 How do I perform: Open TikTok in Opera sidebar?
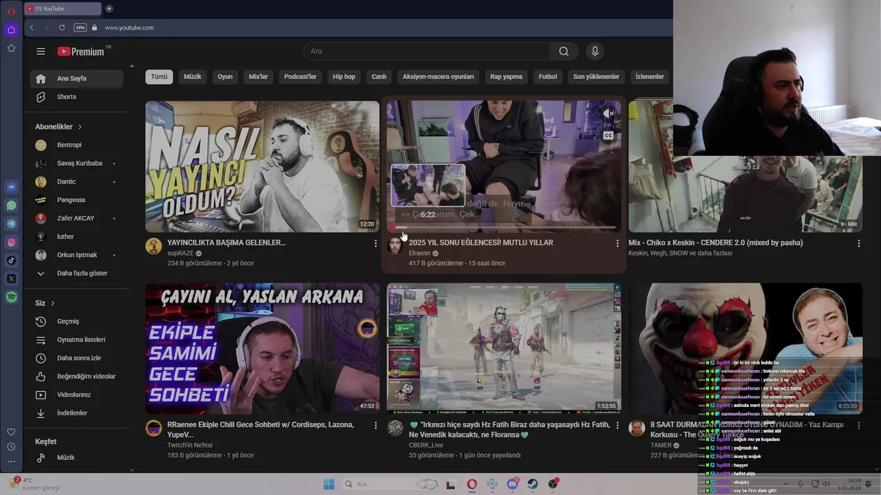click(x=12, y=261)
